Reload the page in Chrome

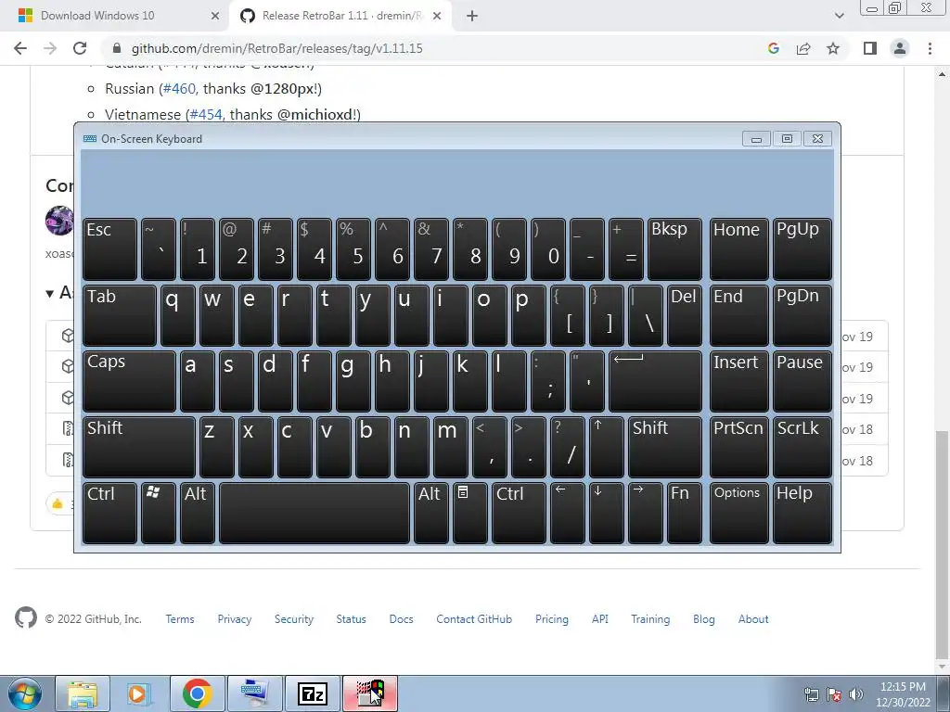(80, 48)
